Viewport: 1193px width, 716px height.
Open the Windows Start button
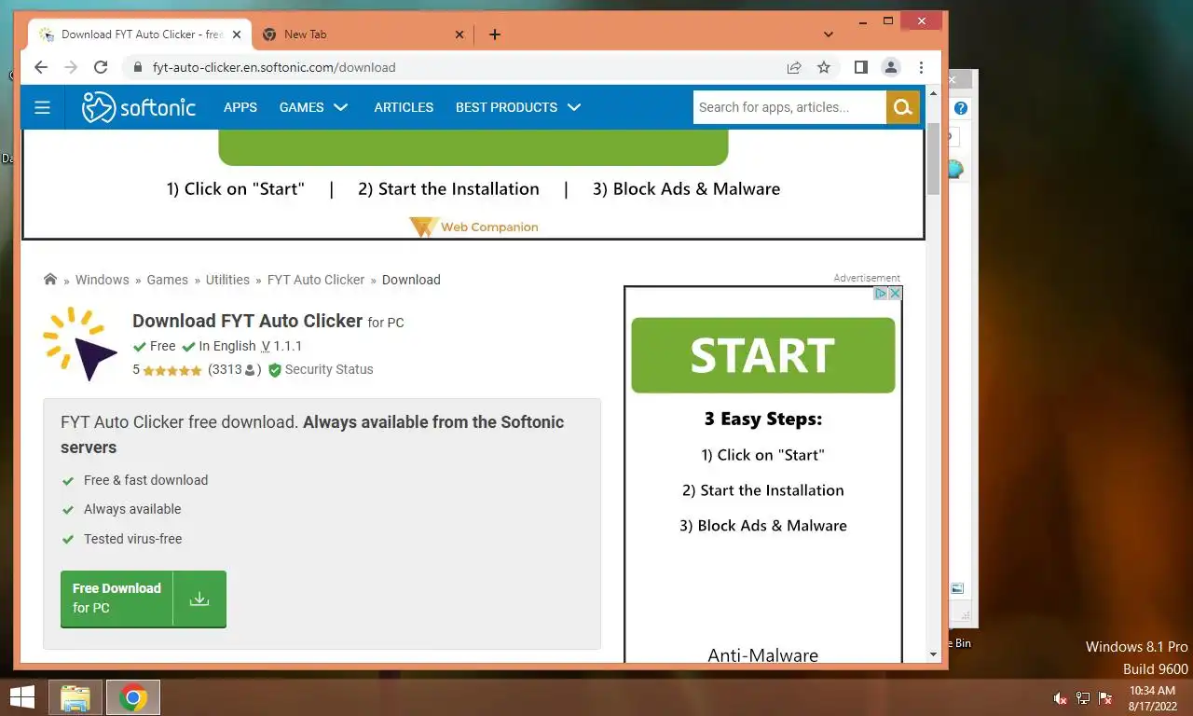pyautogui.click(x=22, y=697)
